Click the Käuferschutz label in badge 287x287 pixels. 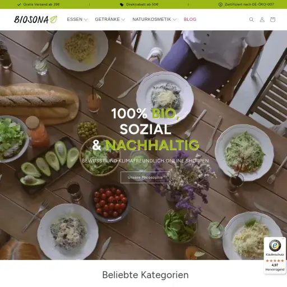[x=275, y=254]
